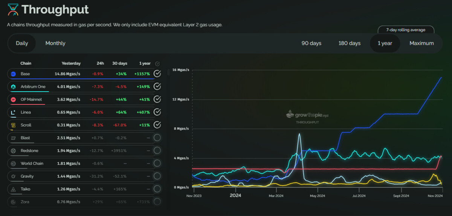This screenshot has height=216, width=452.
Task: Enable Gravity chain selection circle
Action: (x=157, y=176)
